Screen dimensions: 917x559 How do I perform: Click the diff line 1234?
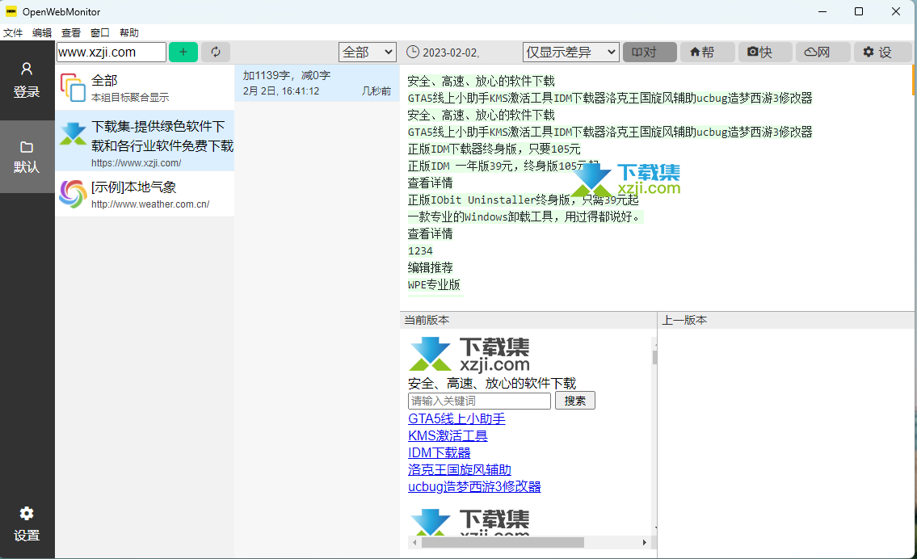(x=420, y=251)
